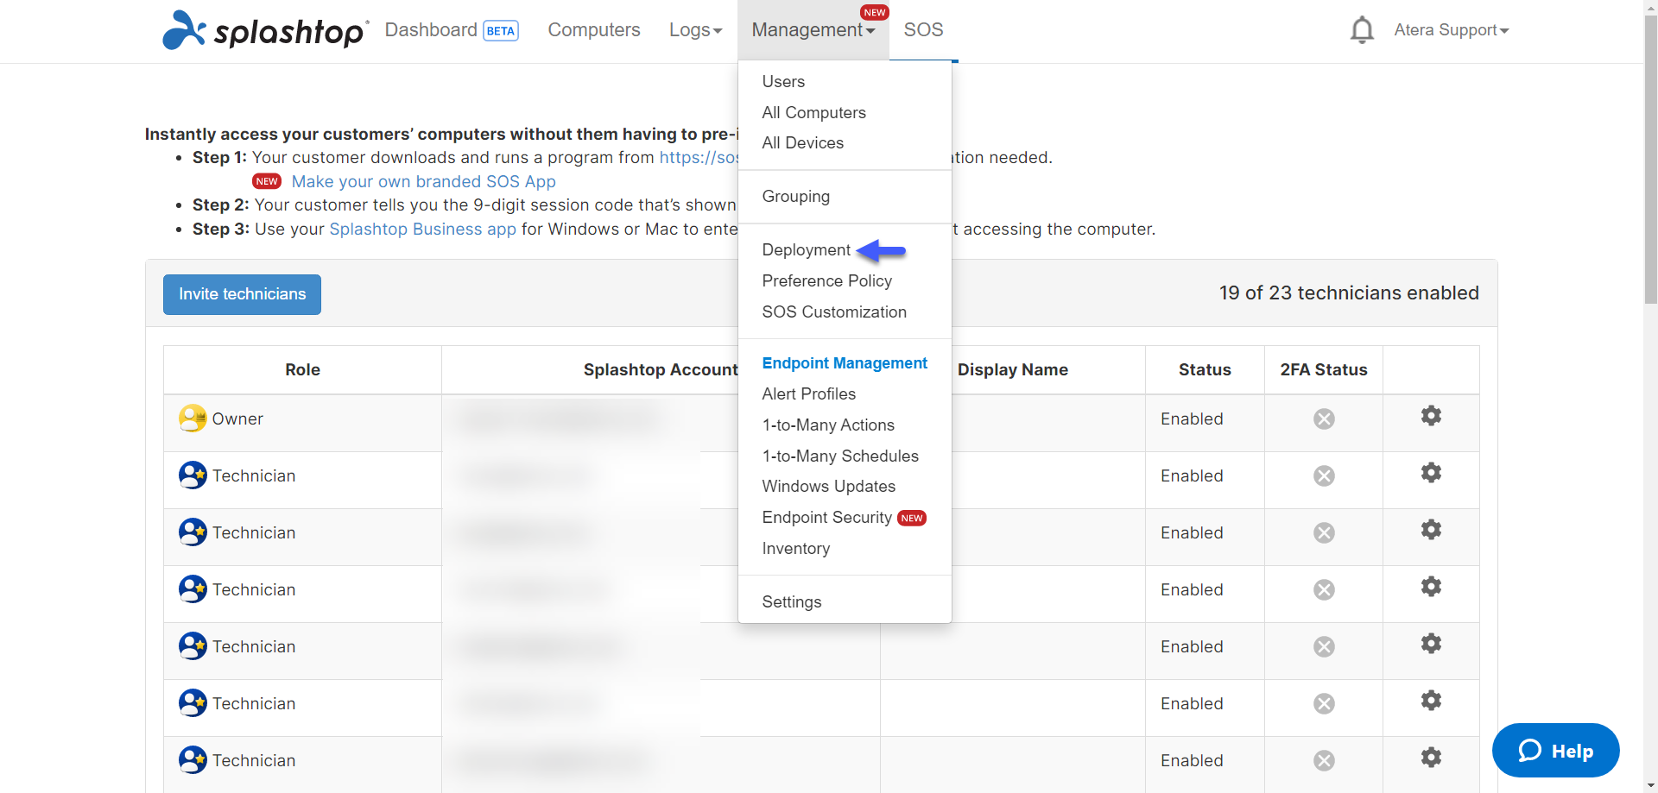
Task: Open the Help chat button
Action: click(x=1555, y=751)
